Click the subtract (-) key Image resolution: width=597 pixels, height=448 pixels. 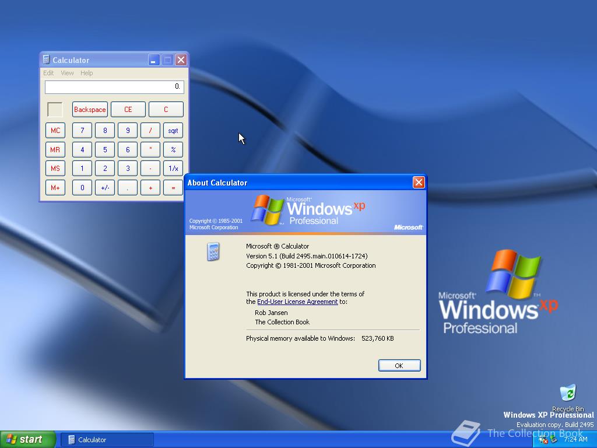point(150,169)
